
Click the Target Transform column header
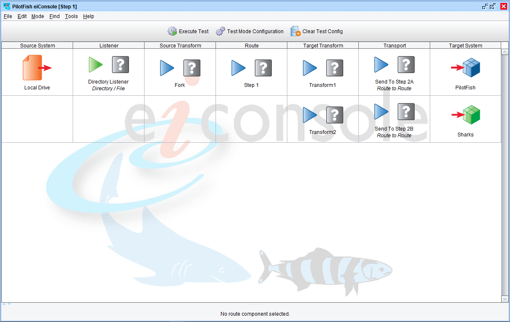coord(323,45)
